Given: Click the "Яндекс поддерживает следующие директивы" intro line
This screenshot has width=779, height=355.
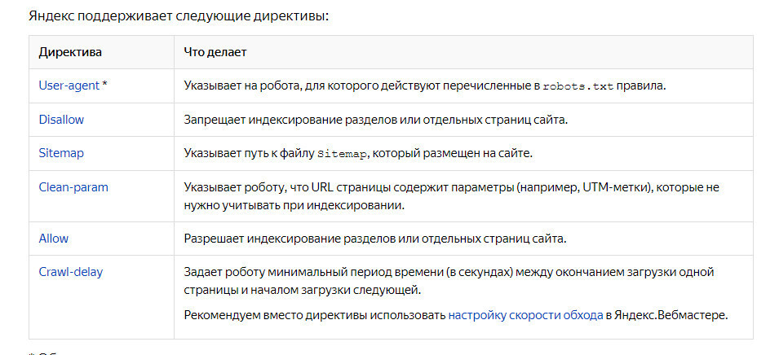Looking at the screenshot, I should click(179, 16).
